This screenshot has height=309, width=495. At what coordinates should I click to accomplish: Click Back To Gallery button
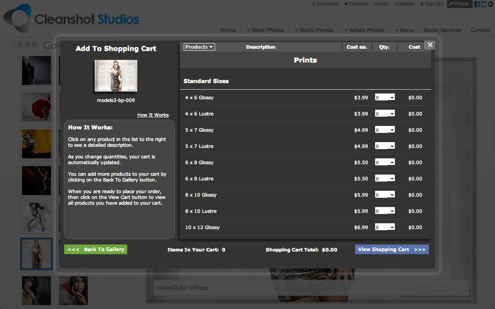pyautogui.click(x=96, y=250)
